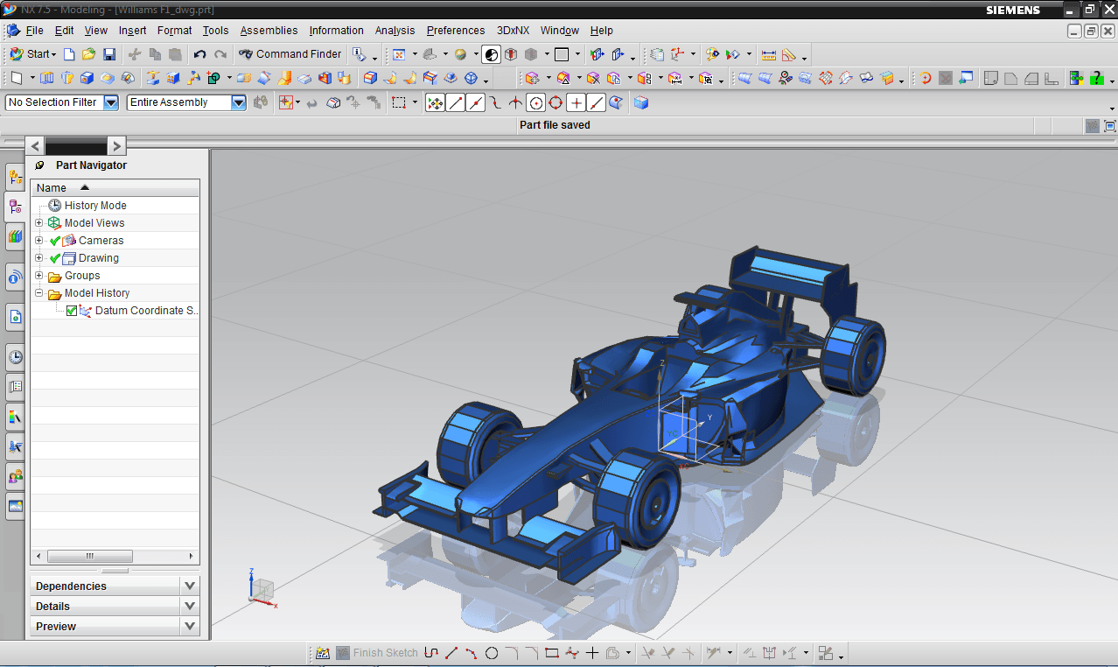Open the History clock tab in sidebar
Image resolution: width=1118 pixels, height=667 pixels.
(x=15, y=357)
